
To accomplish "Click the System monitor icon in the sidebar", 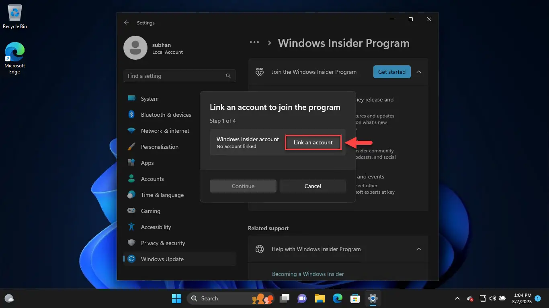I will pos(131,99).
